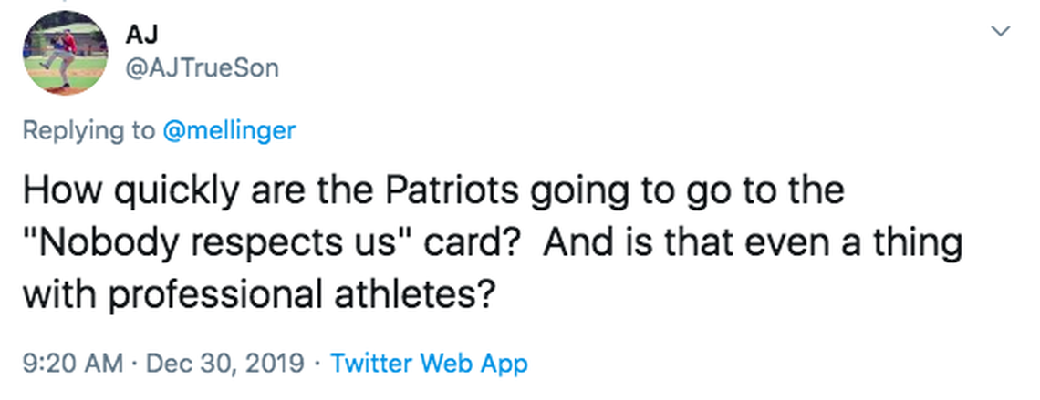Image resolution: width=1040 pixels, height=400 pixels.
Task: Open the @AJTrueSon handle link
Action: pyautogui.click(x=201, y=67)
